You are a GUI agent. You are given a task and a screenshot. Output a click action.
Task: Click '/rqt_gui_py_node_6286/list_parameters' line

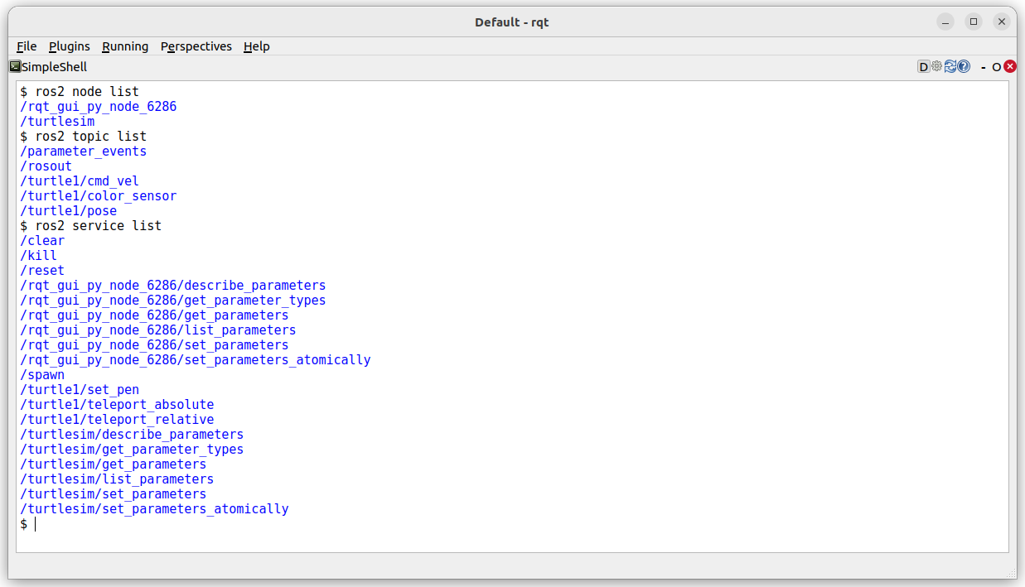click(158, 330)
